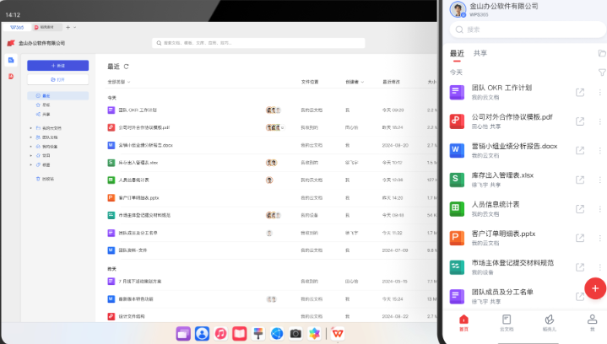607x344 pixels.
Task: Open more options for 客户订单明细表.pptx in mobile
Action: [599, 238]
